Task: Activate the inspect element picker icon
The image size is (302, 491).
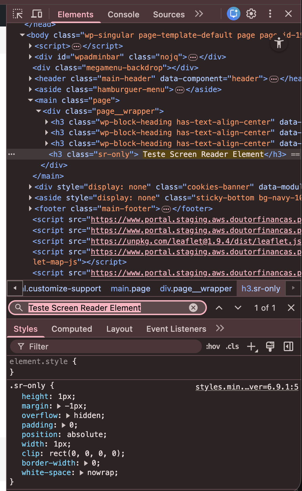Action: (18, 14)
